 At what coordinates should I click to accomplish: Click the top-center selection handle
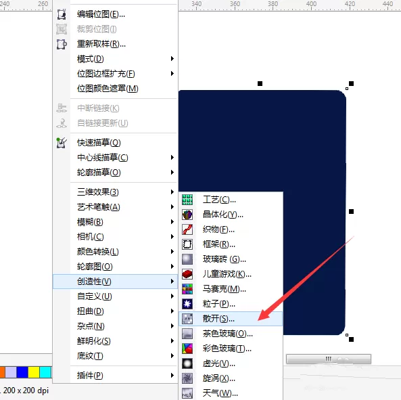coord(260,83)
